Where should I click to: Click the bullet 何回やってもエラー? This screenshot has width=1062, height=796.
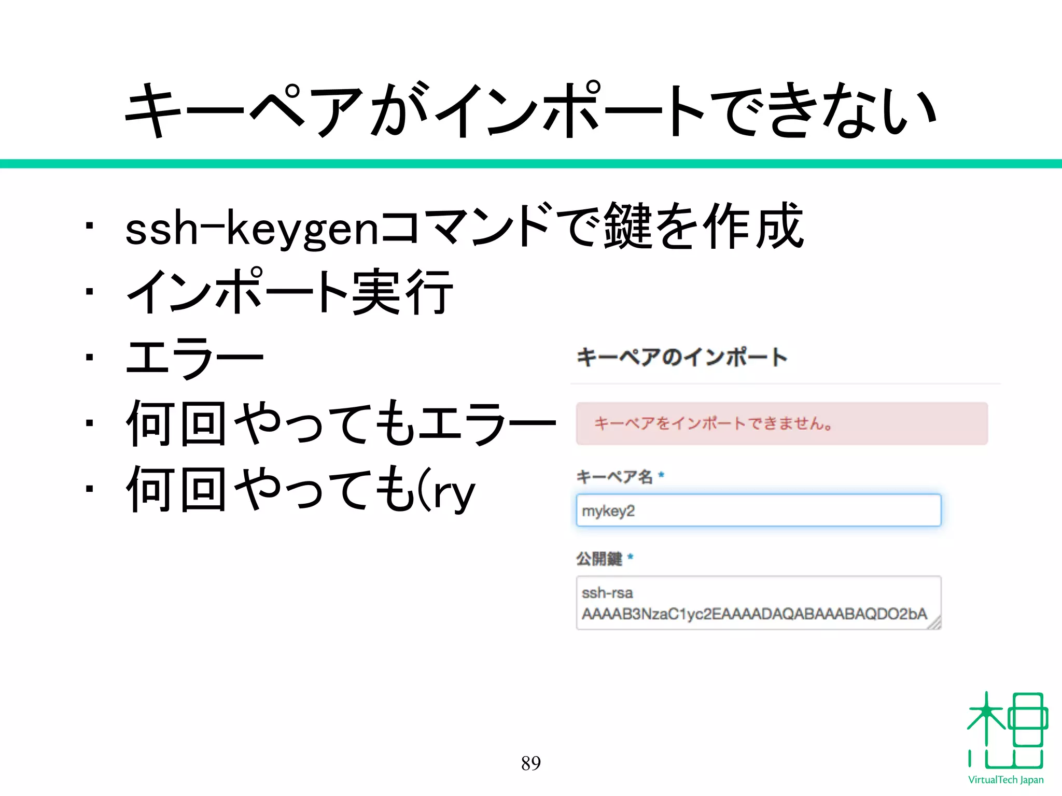[x=341, y=423]
